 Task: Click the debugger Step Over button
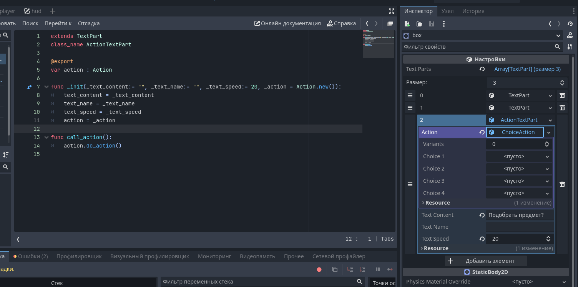pyautogui.click(x=362, y=269)
